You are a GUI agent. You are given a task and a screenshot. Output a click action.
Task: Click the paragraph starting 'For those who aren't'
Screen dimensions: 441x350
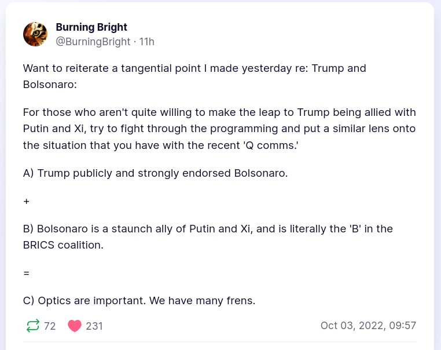pyautogui.click(x=219, y=129)
